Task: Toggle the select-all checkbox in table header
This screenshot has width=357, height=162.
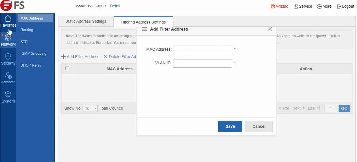Action: coord(67,69)
